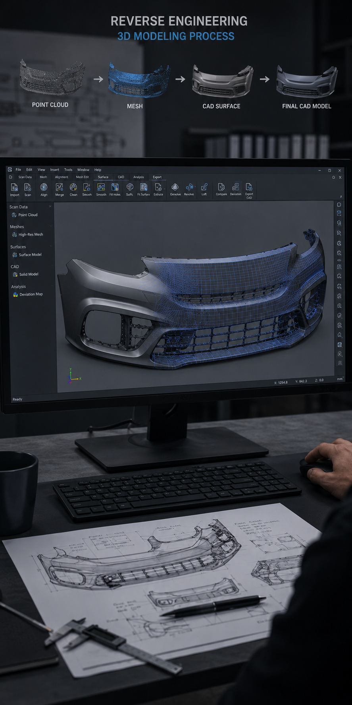
Task: Click the Y: 842.3 coordinate readout
Action: click(301, 382)
